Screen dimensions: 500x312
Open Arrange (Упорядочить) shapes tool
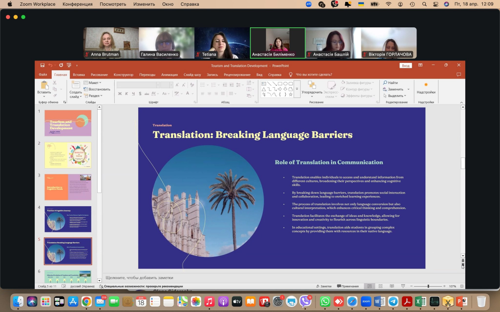click(x=312, y=87)
